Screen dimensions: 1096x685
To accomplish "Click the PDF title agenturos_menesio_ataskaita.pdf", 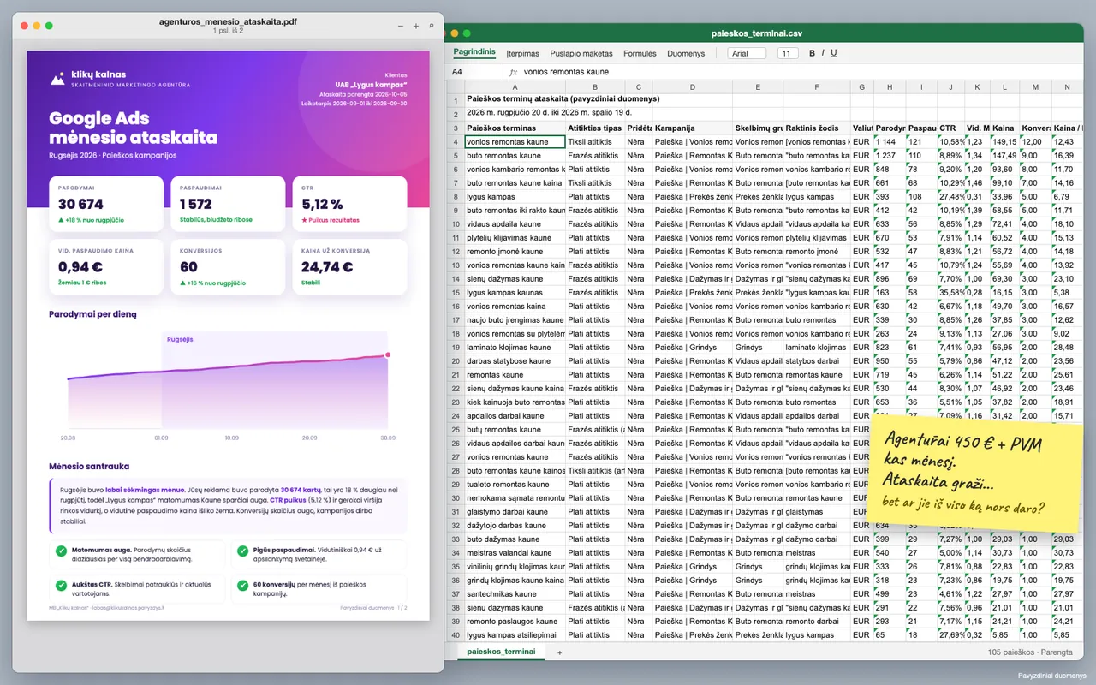I will 229,21.
